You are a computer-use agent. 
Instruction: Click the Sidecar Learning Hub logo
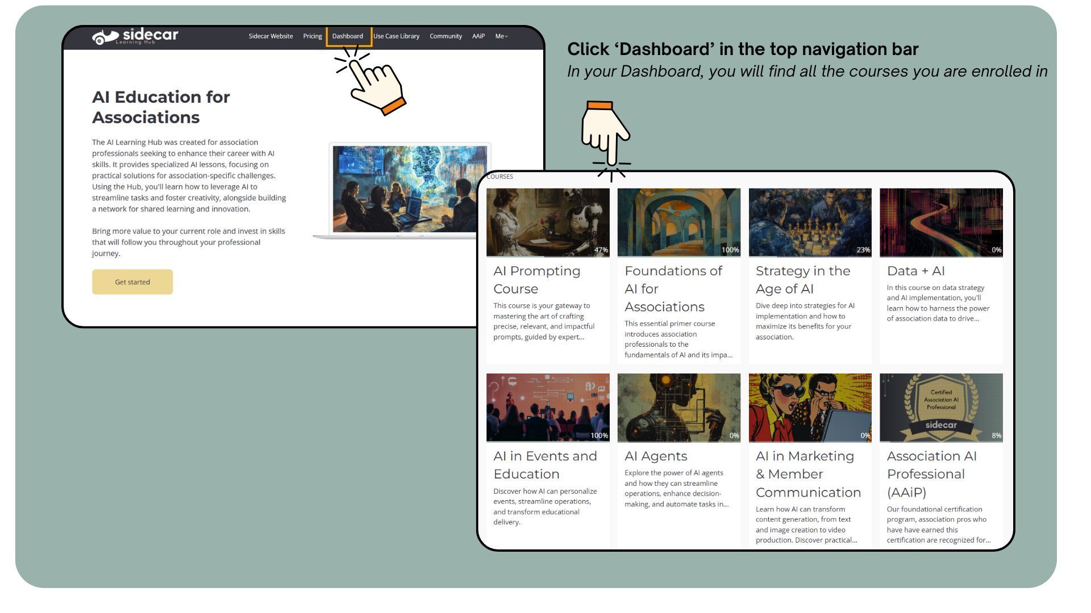coord(135,36)
